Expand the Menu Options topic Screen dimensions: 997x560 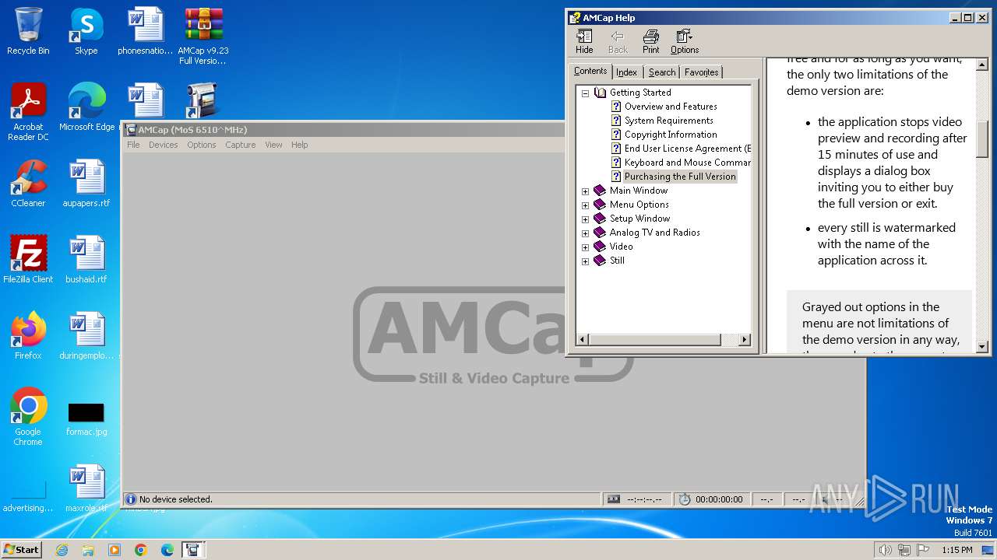[x=585, y=205]
